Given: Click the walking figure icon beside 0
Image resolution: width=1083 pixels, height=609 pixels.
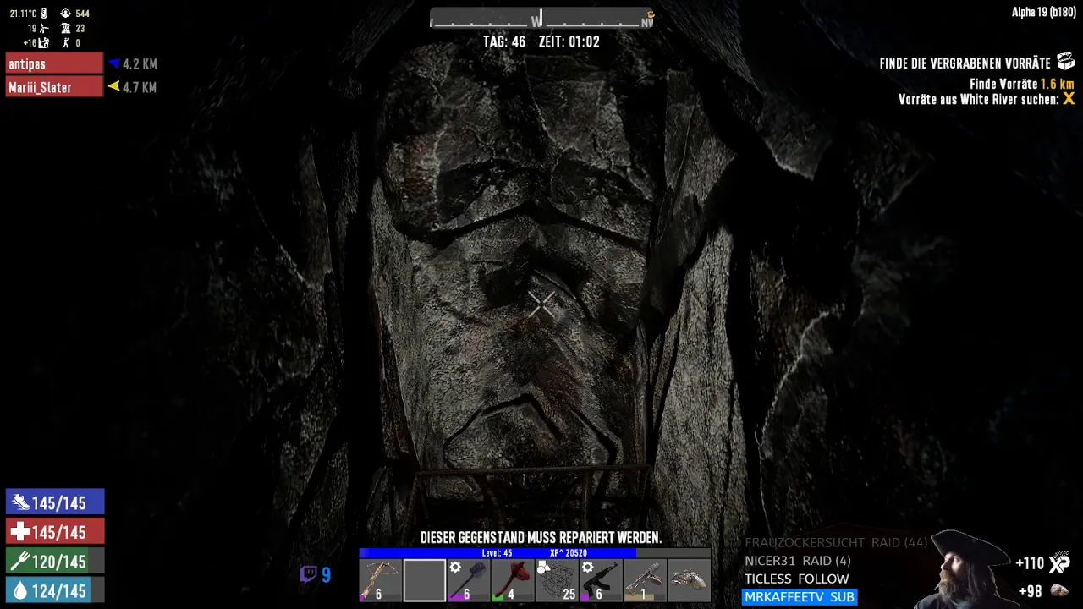Looking at the screenshot, I should coord(65,42).
